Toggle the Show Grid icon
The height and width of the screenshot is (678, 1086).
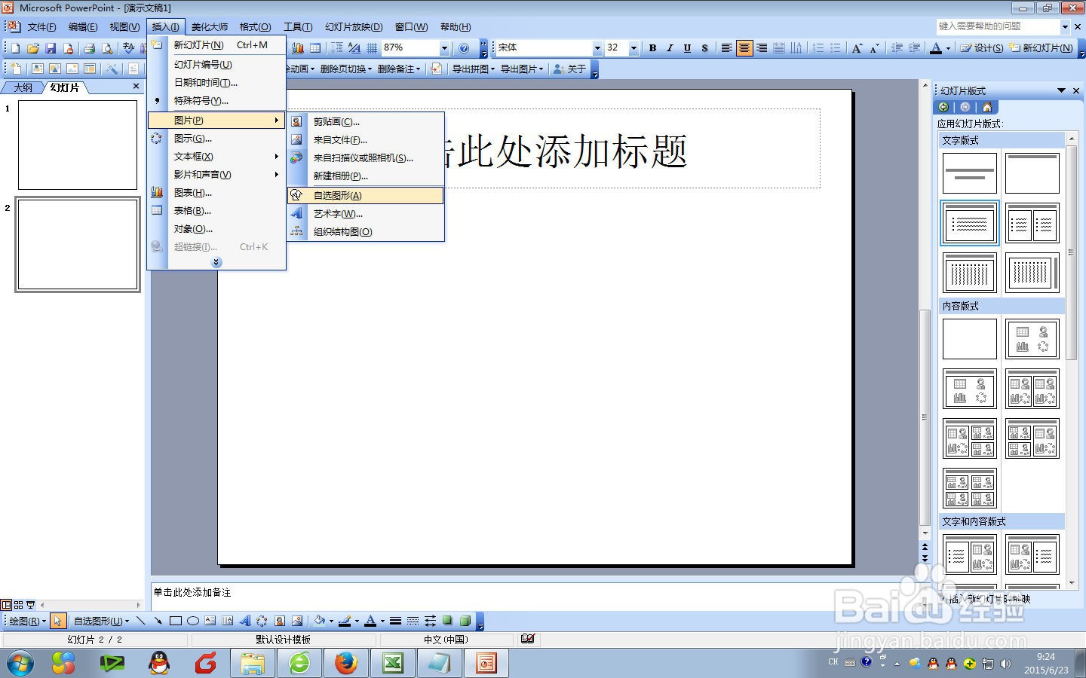click(372, 48)
